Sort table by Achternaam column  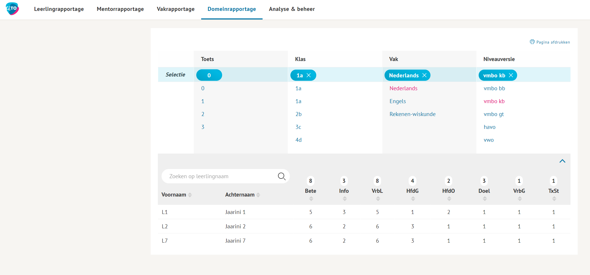[x=258, y=195]
